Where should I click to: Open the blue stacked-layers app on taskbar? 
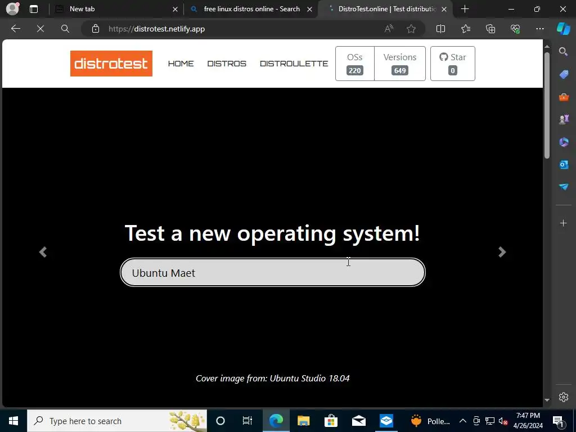tap(386, 421)
